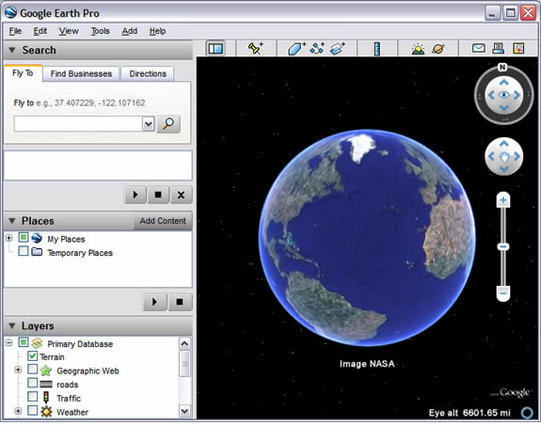Toggle the Primary Database checkbox

24,342
